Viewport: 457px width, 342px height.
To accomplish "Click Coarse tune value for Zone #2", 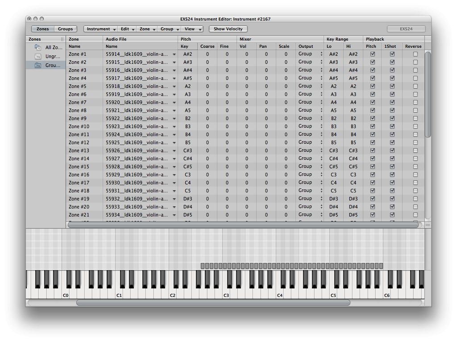I will [x=207, y=62].
